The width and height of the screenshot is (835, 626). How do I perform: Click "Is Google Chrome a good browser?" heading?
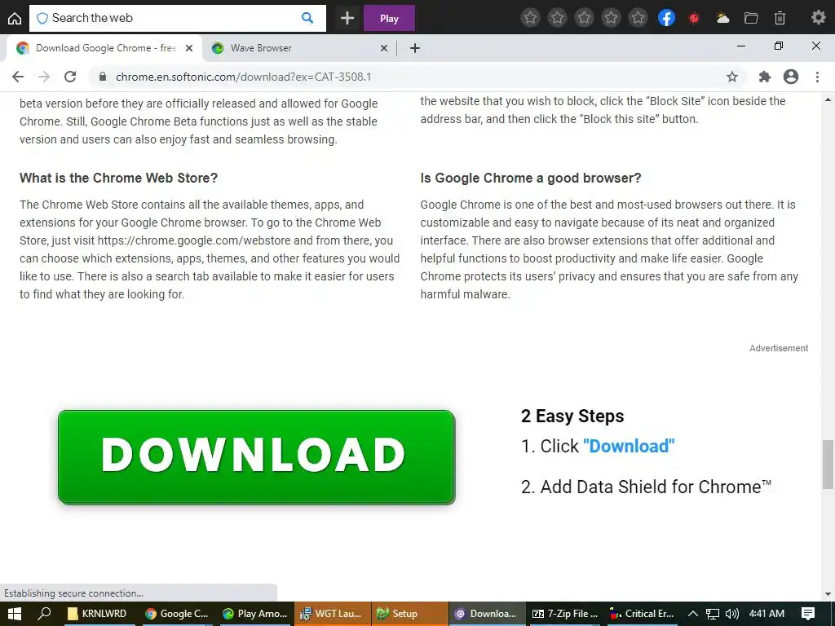click(531, 178)
